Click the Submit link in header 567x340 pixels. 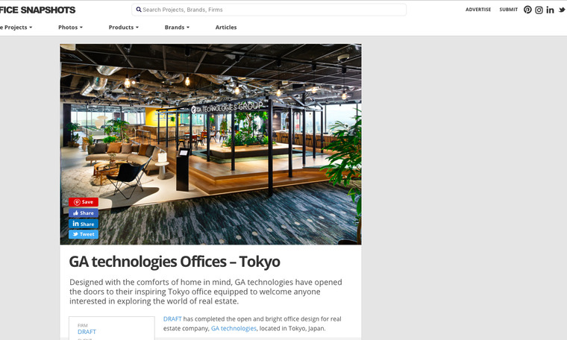pyautogui.click(x=508, y=10)
